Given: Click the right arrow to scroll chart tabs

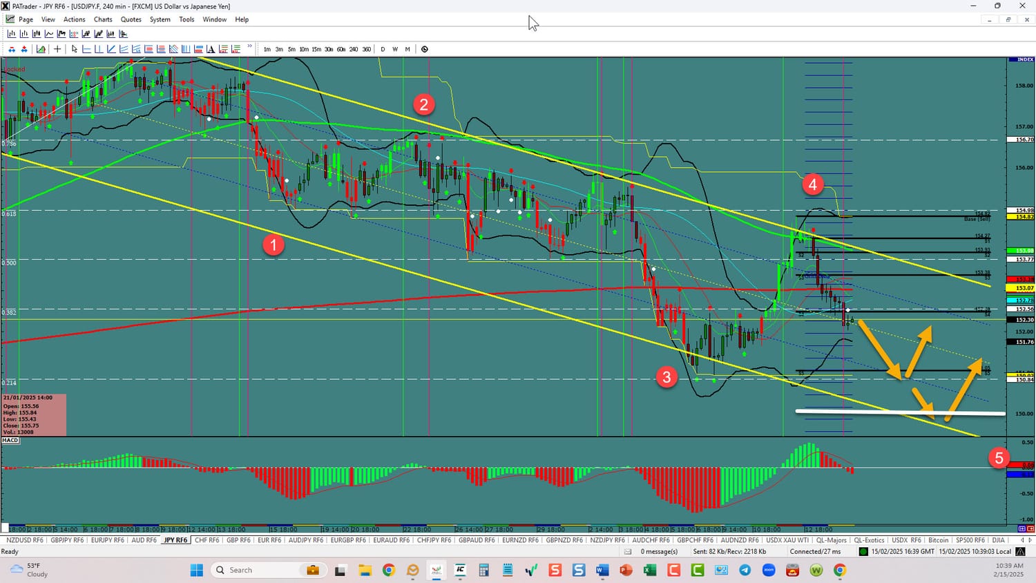Looking at the screenshot, I should pos(1030,540).
